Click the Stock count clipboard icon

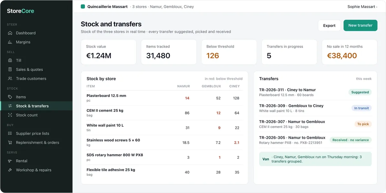point(10,115)
